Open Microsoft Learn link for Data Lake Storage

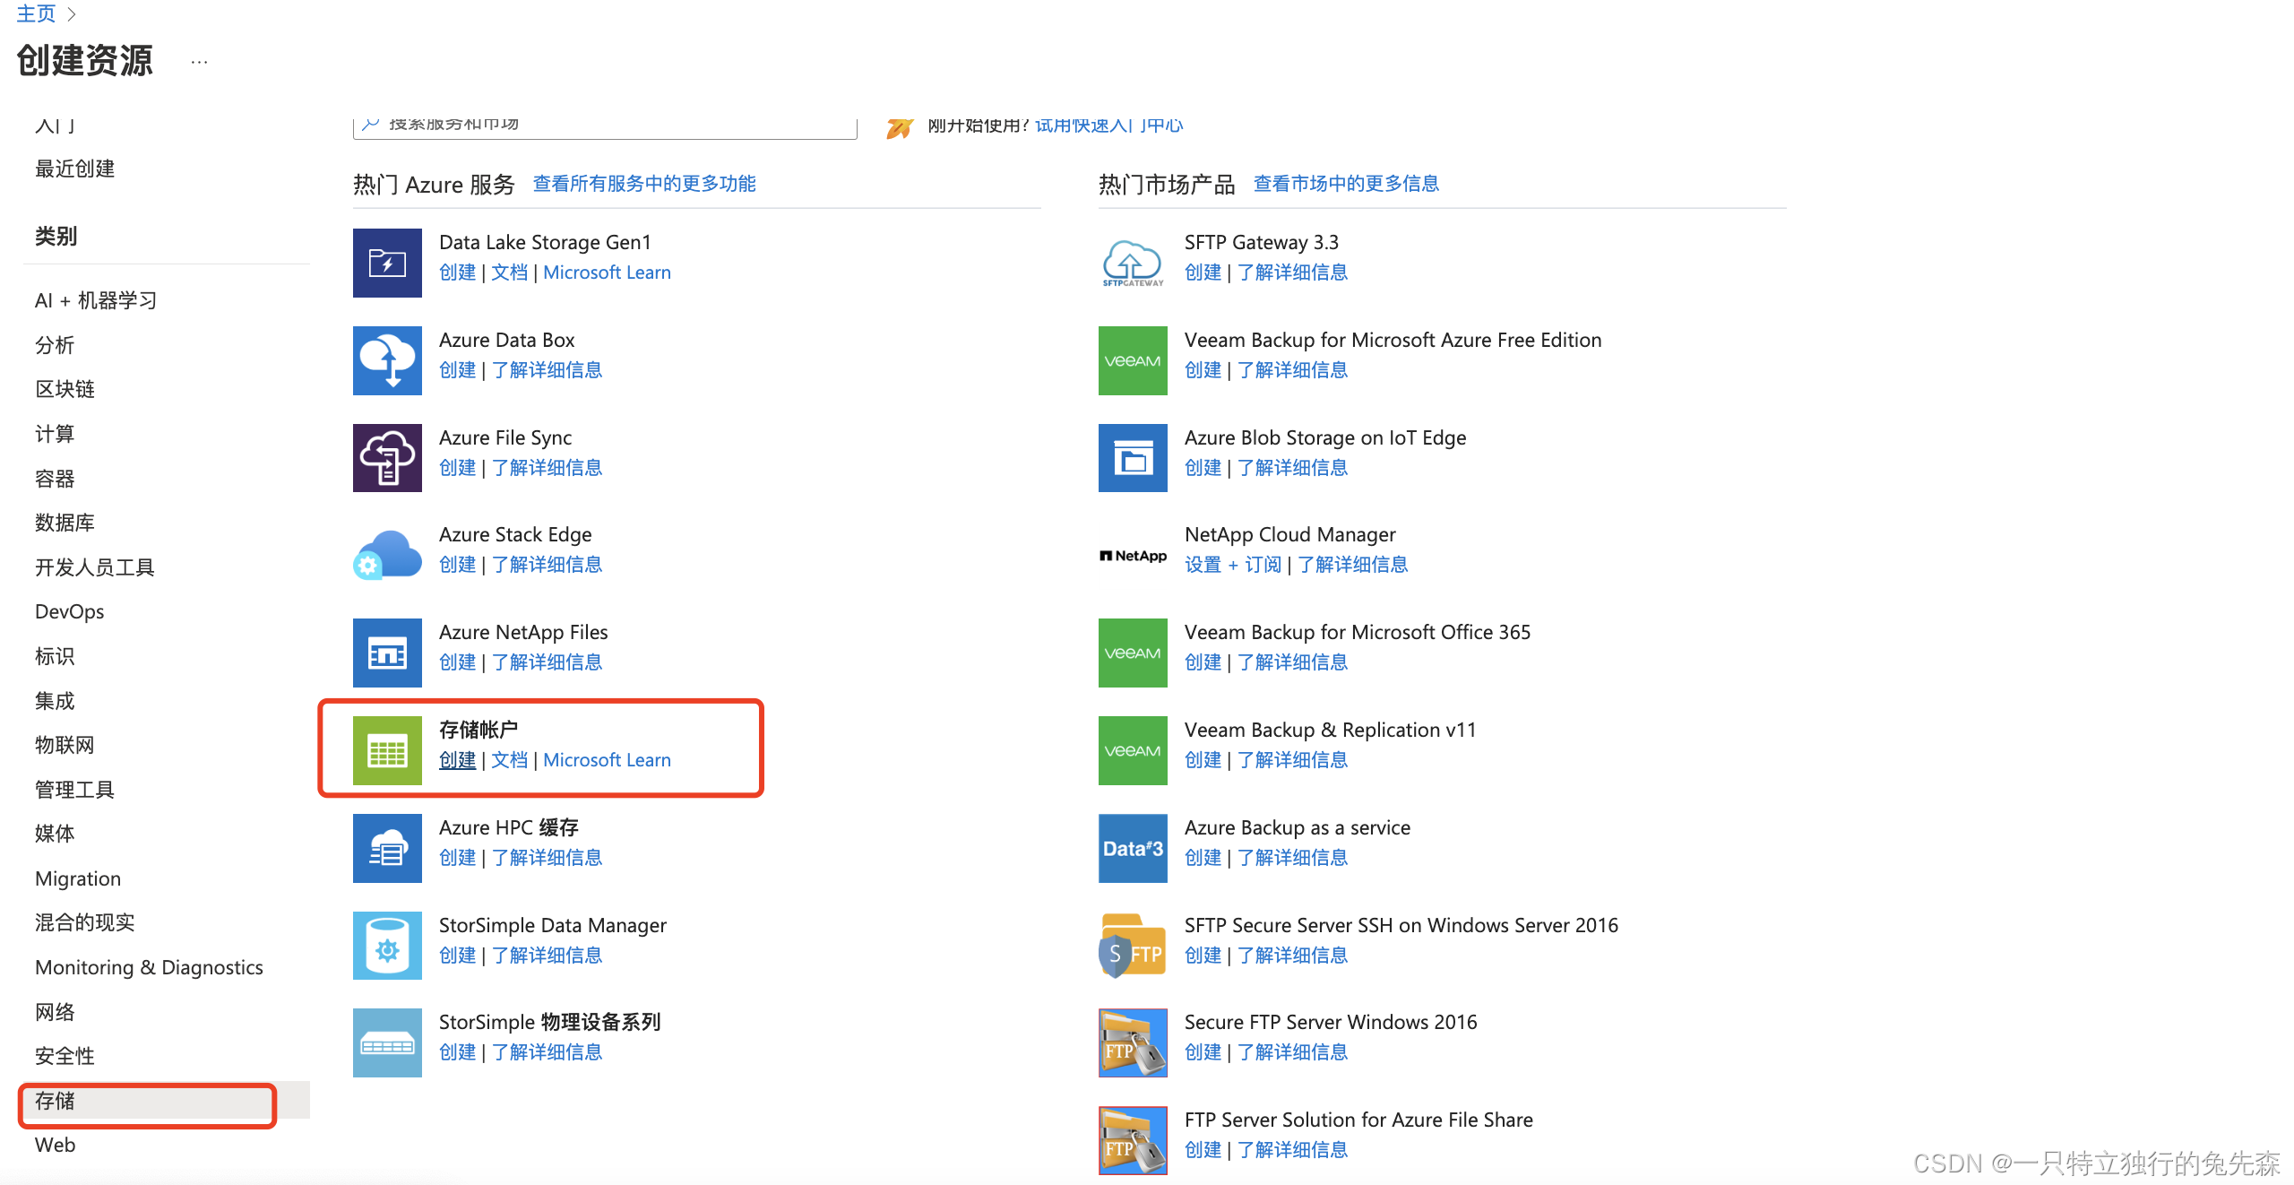(x=607, y=272)
